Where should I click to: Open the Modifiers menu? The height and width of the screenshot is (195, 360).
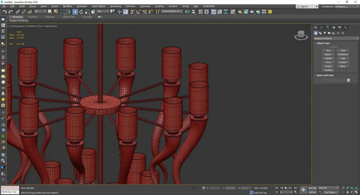point(67,6)
